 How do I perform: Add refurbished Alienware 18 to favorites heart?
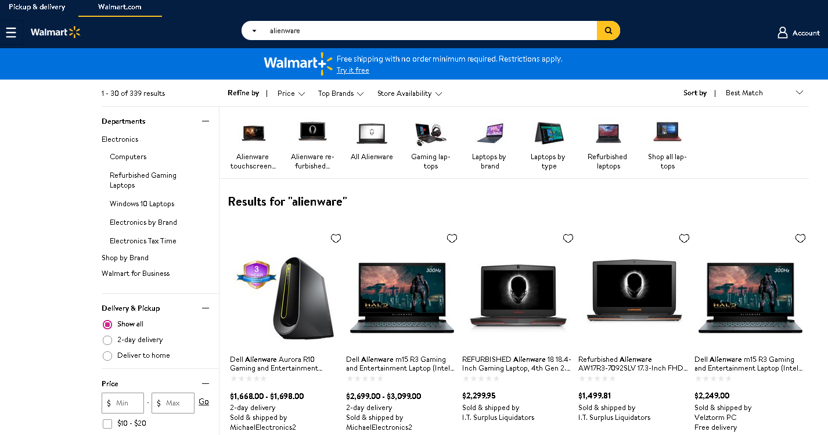coord(568,238)
